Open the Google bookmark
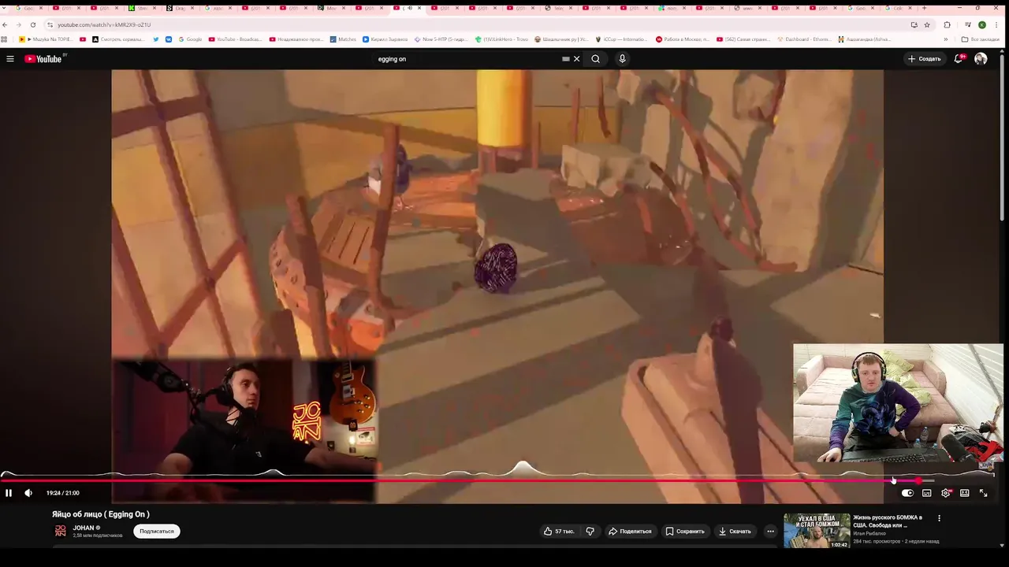The image size is (1009, 567). [189, 39]
